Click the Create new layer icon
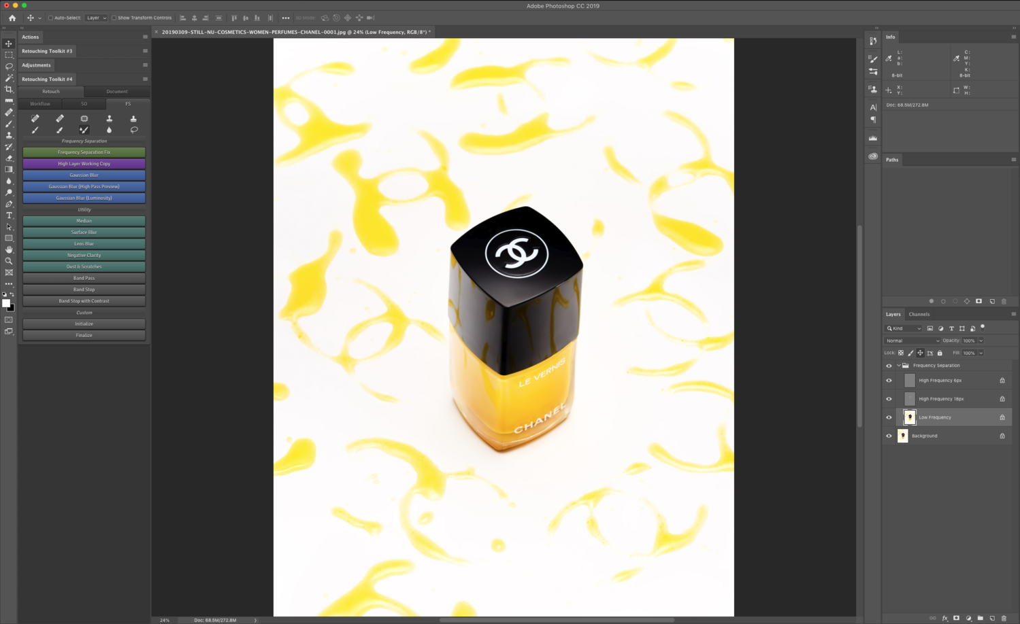Screen dimensions: 1020x624 point(992,619)
